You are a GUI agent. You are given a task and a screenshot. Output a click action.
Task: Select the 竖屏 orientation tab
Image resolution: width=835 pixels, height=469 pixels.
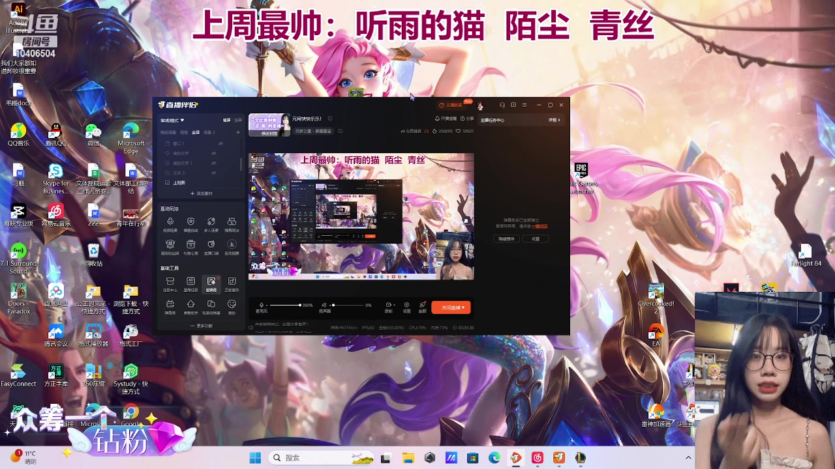click(238, 121)
